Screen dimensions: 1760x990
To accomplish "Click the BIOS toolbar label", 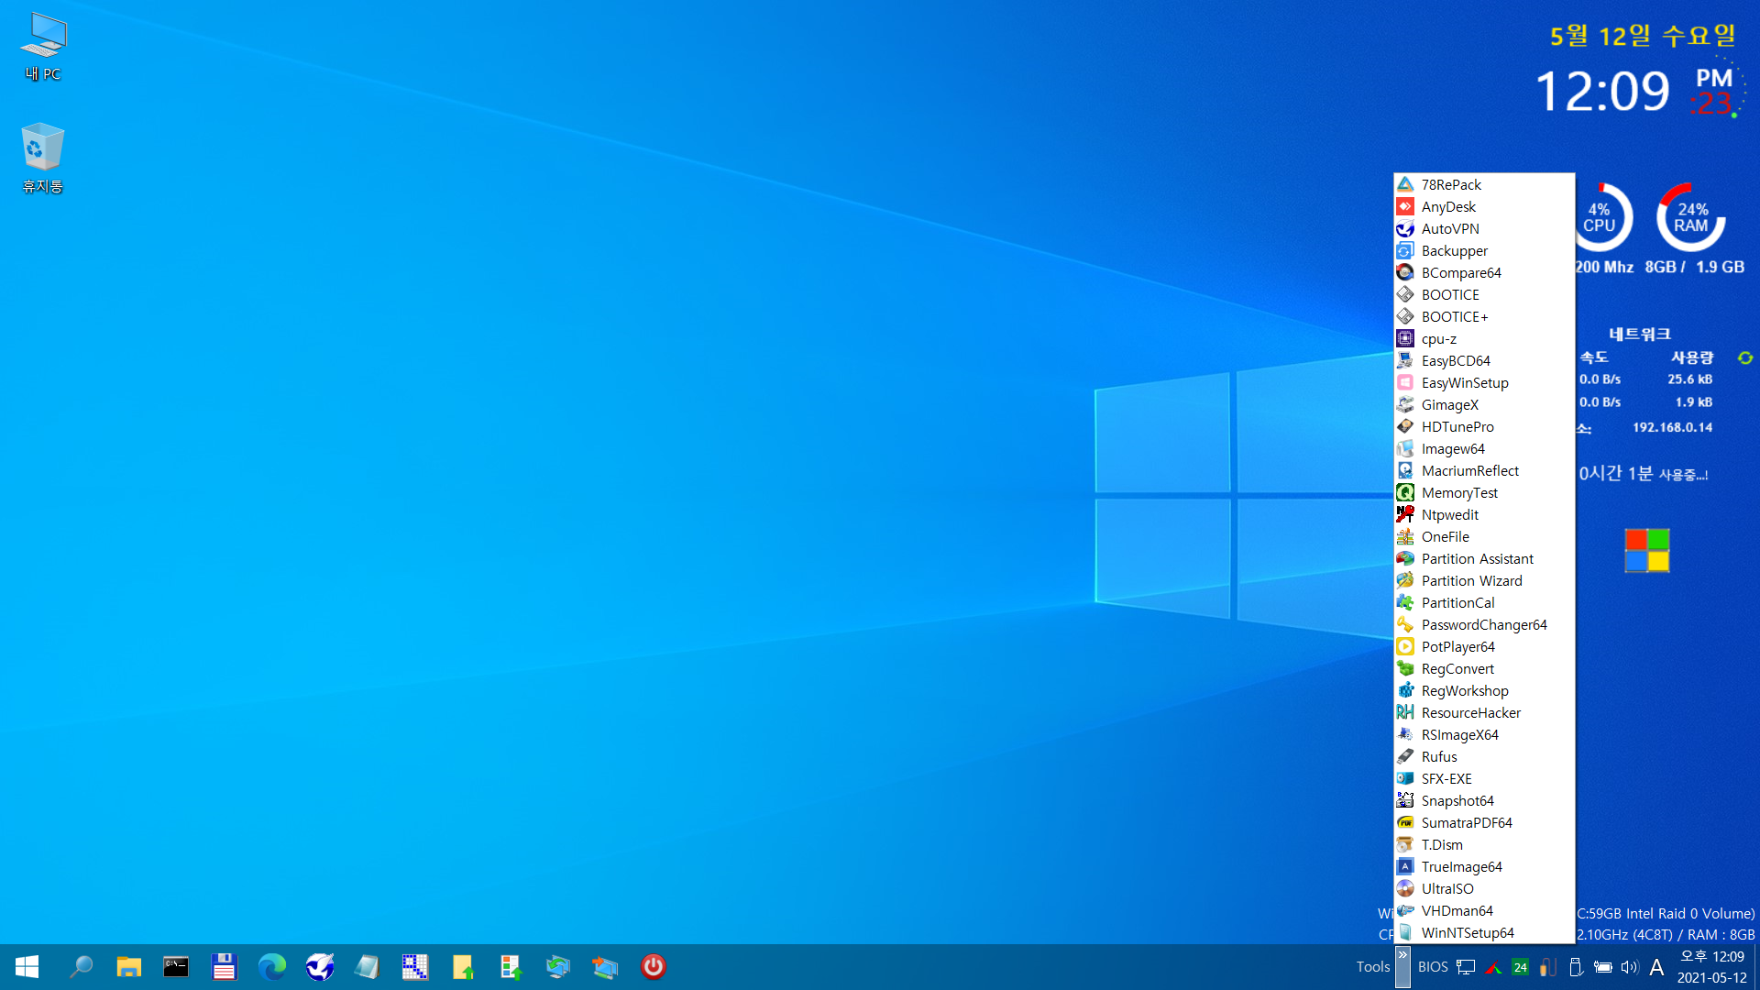I will 1433,967.
